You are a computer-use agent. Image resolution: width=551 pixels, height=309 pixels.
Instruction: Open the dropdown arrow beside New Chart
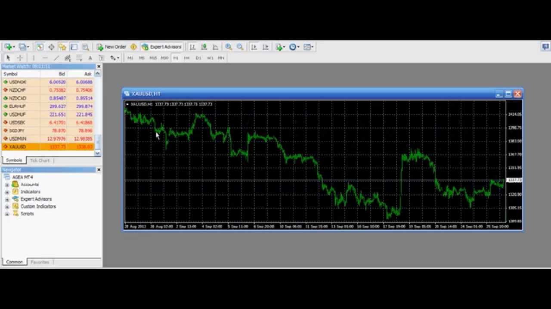(14, 47)
